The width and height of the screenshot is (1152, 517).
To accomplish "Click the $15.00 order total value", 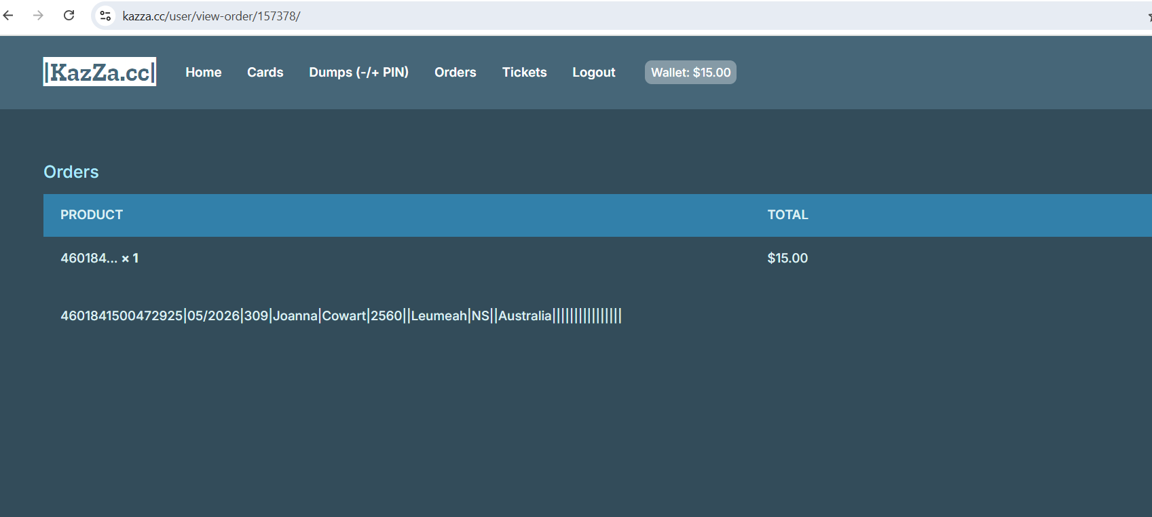I will point(787,258).
